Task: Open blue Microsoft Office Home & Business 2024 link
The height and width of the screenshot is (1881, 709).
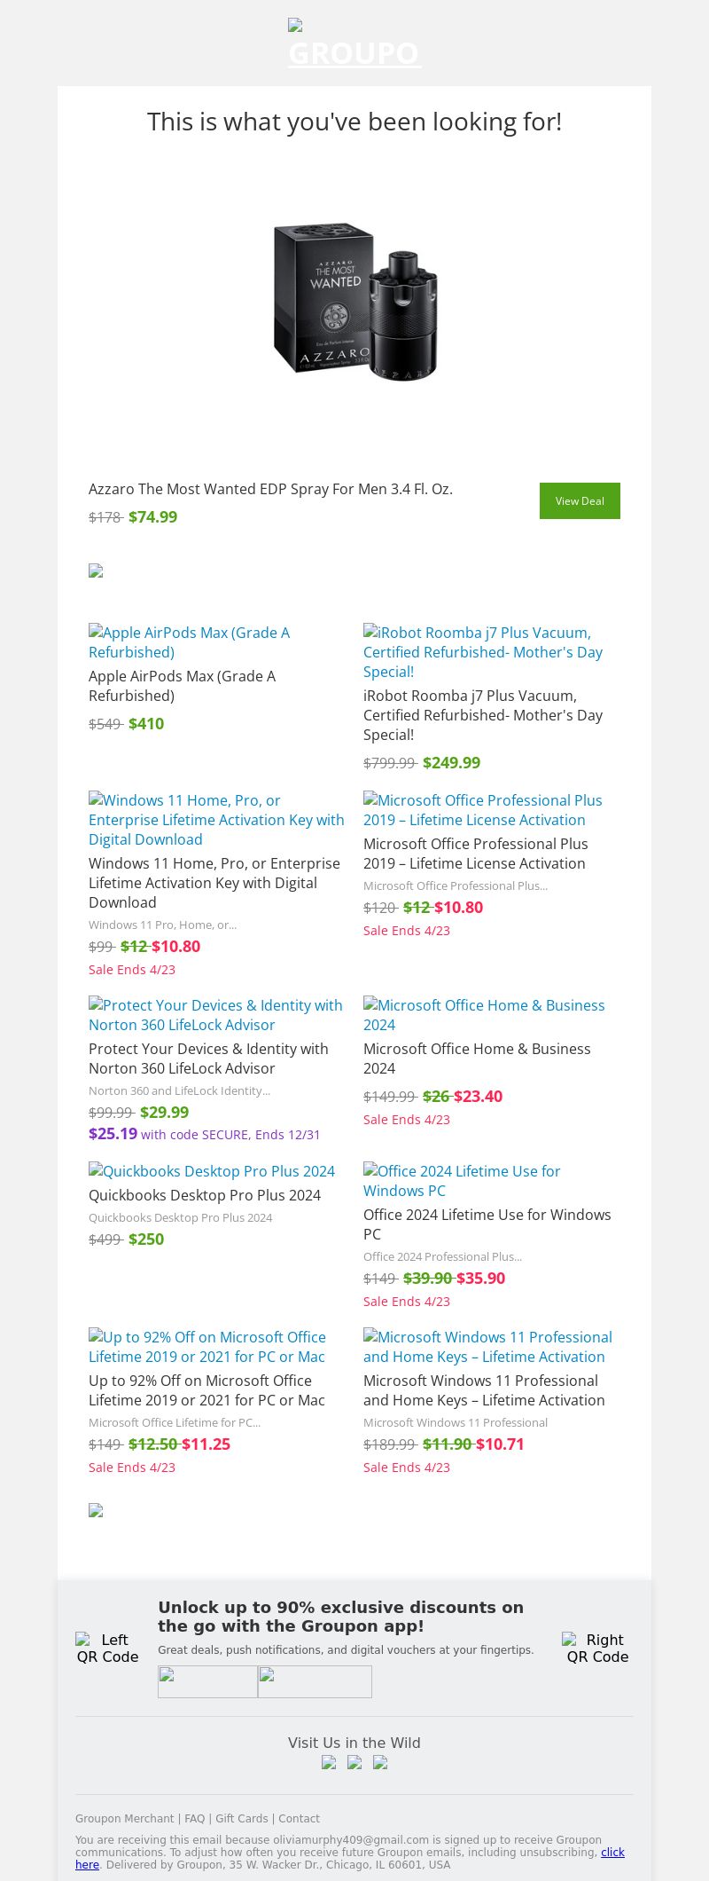Action: (x=484, y=1015)
